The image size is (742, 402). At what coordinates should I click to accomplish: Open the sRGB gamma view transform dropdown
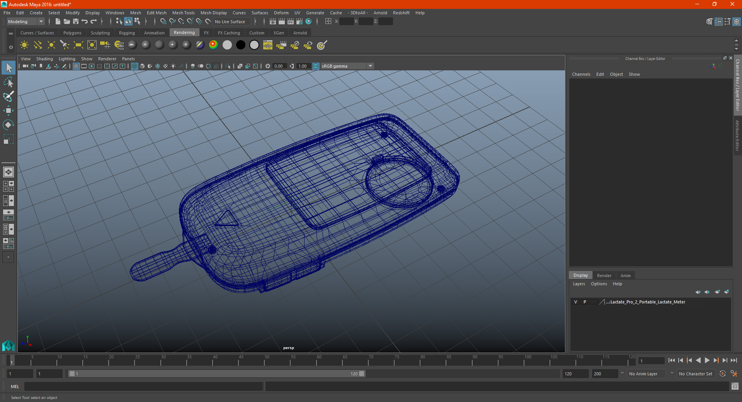point(347,66)
